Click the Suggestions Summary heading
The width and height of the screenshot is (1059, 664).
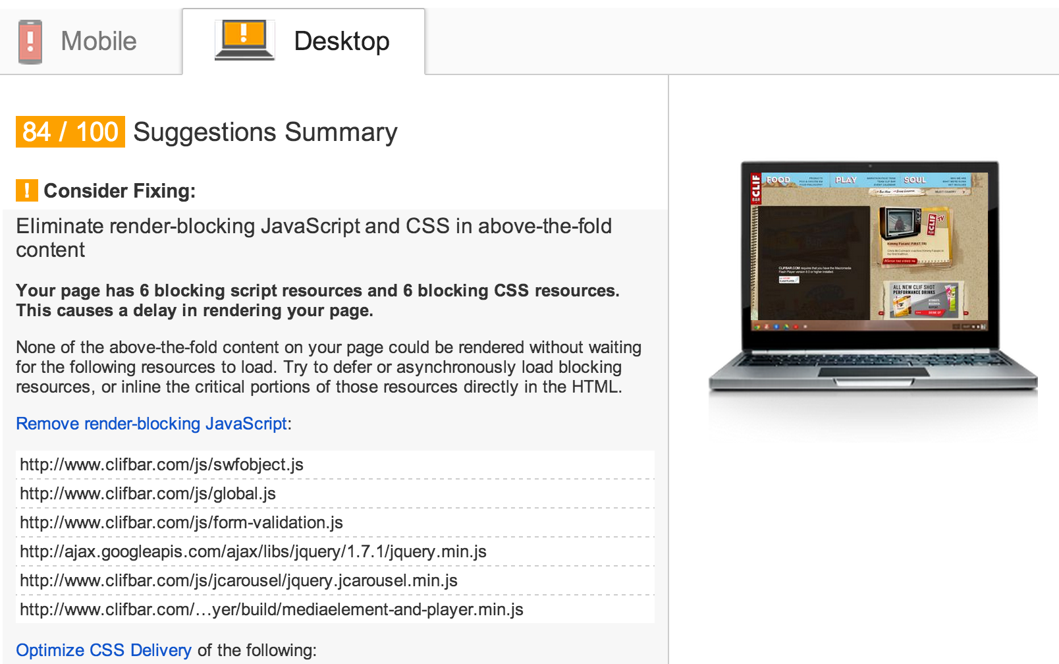tap(265, 132)
